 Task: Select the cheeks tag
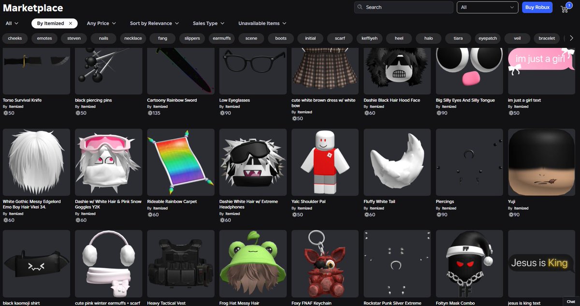coord(15,38)
